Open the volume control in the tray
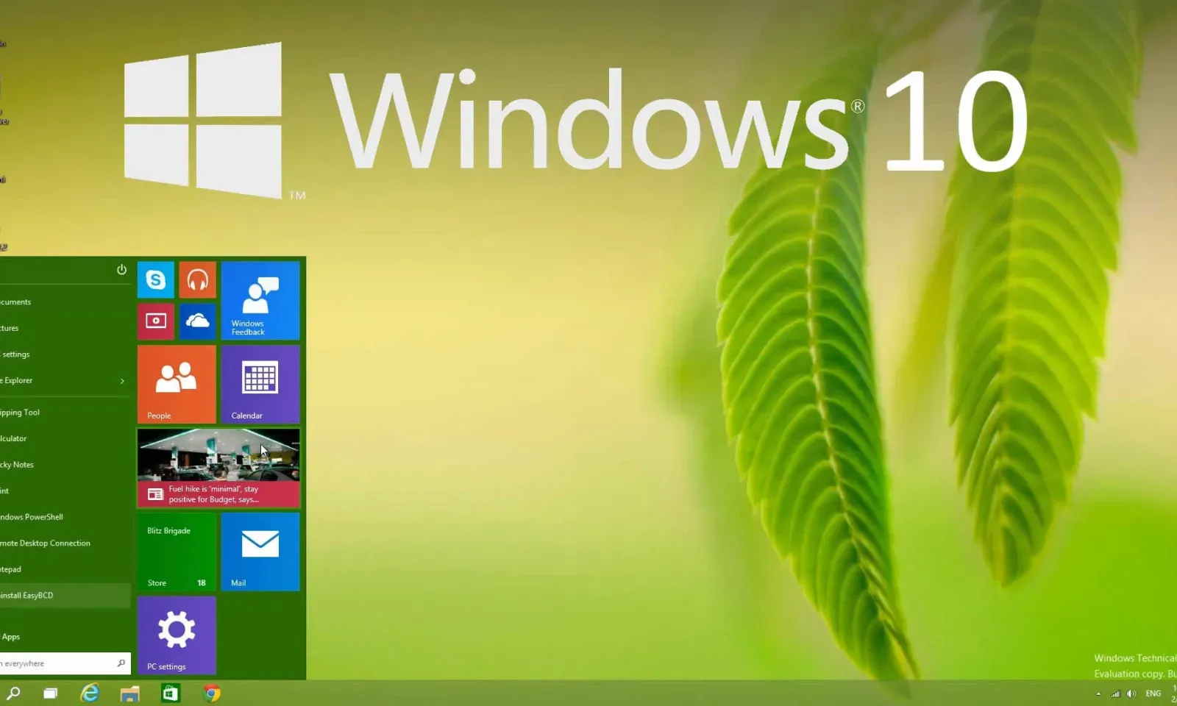Screen dimensions: 1177x706 [x=1131, y=693]
